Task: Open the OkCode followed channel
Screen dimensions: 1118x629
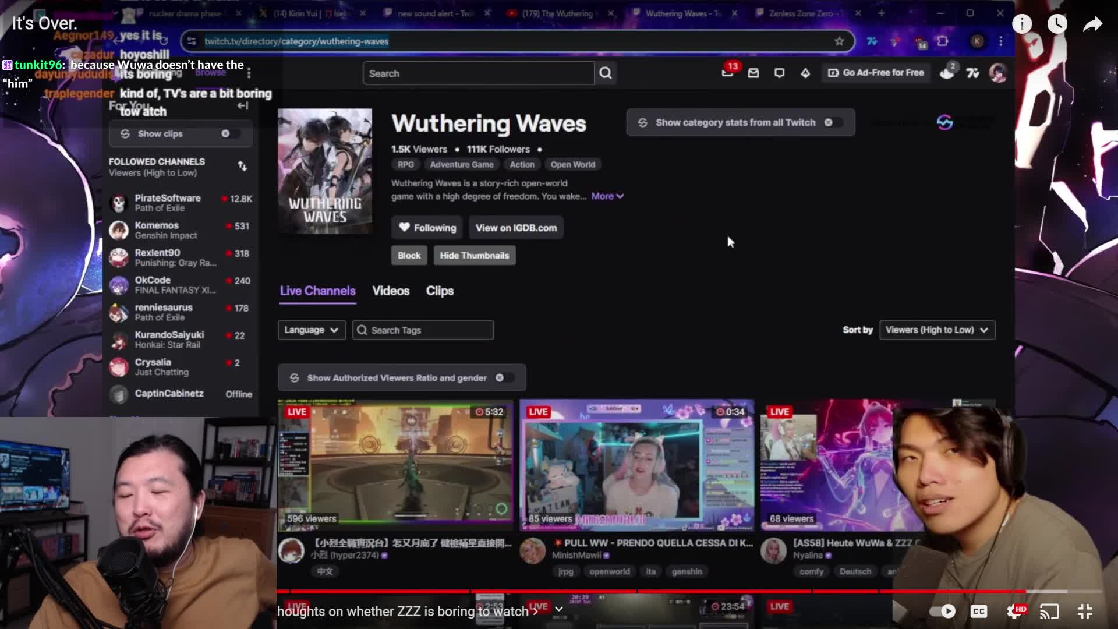Action: tap(181, 285)
